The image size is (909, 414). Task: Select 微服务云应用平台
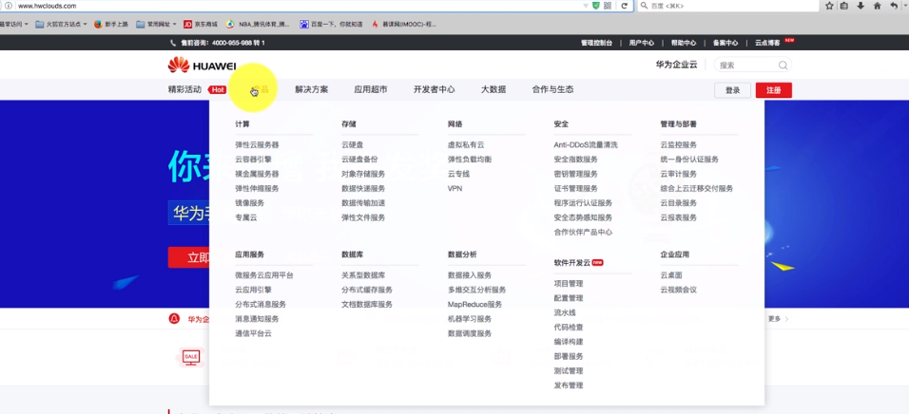click(263, 275)
